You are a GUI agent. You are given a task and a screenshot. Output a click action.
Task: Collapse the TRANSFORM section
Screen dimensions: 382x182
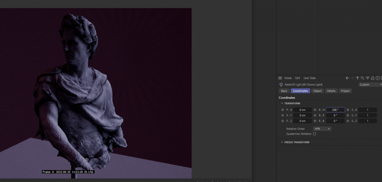pos(282,103)
